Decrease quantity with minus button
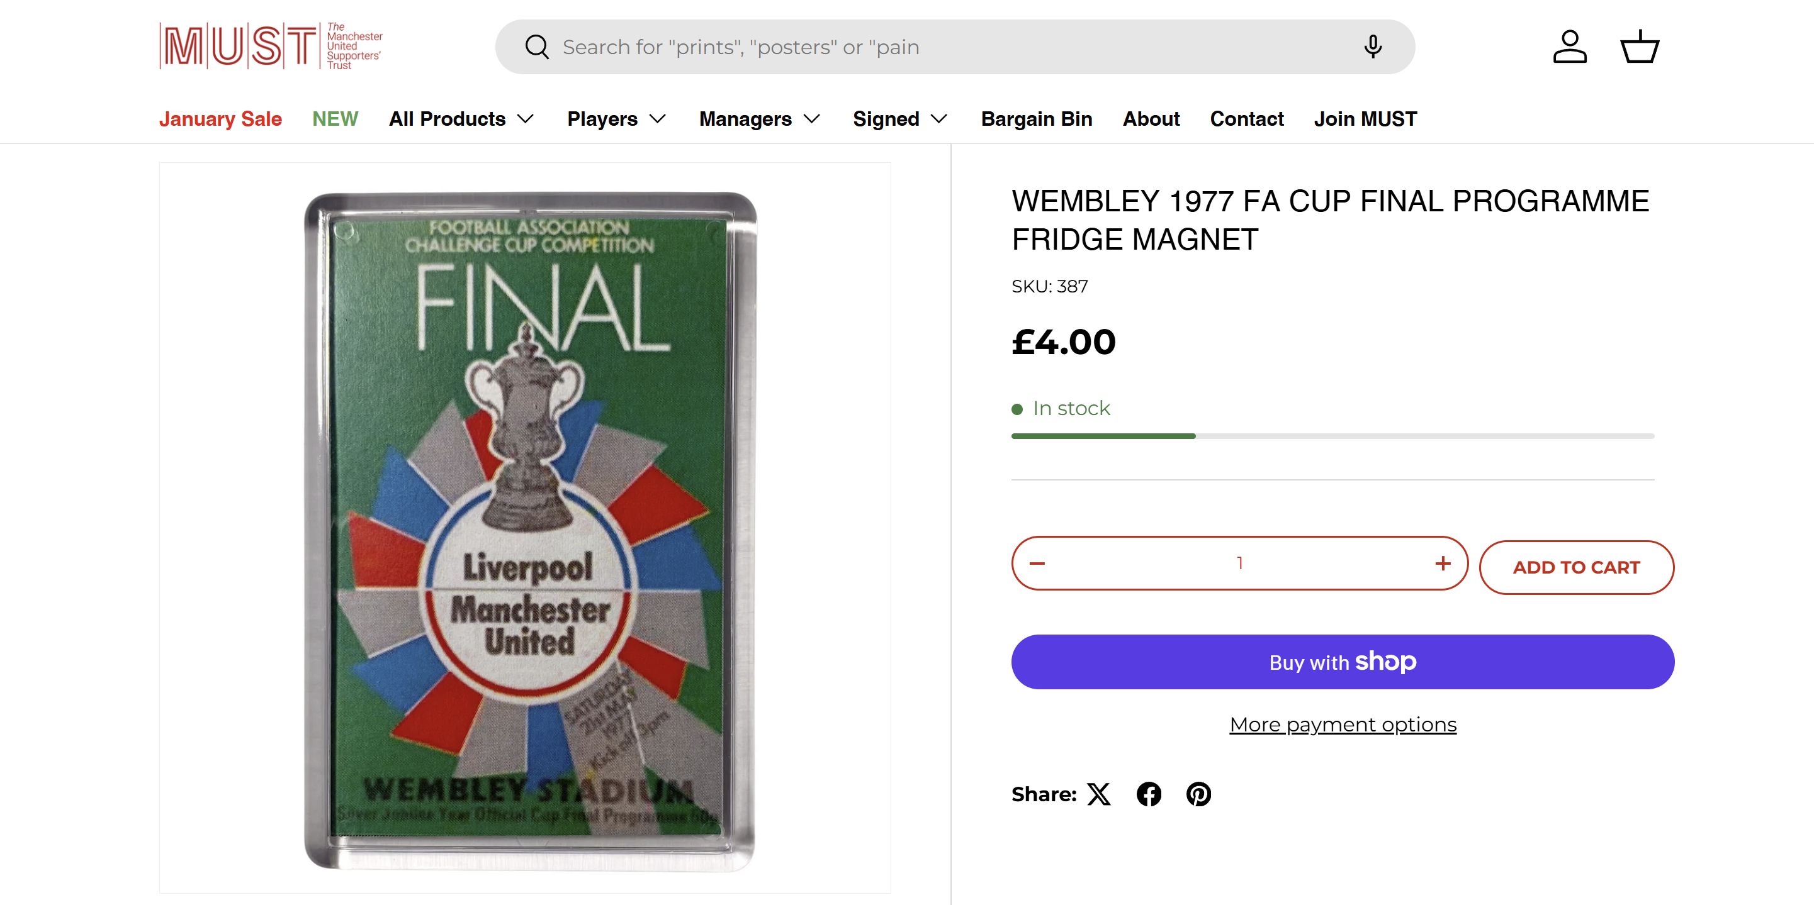 (1037, 563)
